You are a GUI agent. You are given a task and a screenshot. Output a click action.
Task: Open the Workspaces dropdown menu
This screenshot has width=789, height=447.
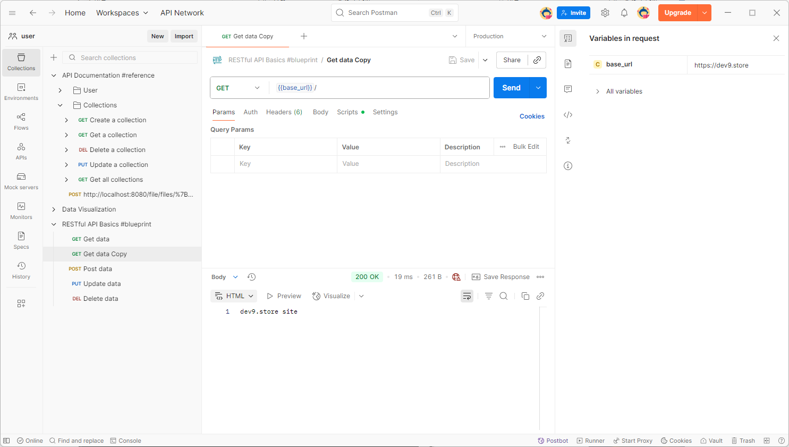(x=122, y=13)
